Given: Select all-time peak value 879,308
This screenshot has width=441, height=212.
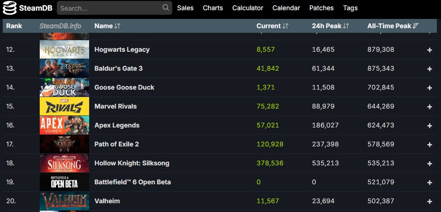Looking at the screenshot, I should point(381,49).
